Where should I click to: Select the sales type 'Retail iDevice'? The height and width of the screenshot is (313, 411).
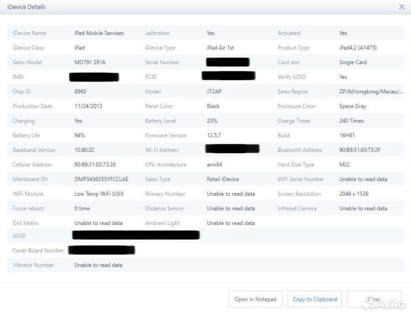(x=223, y=179)
